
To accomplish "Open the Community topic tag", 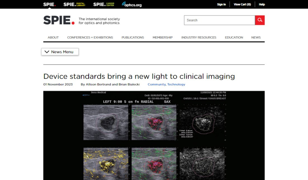I will [157, 84].
